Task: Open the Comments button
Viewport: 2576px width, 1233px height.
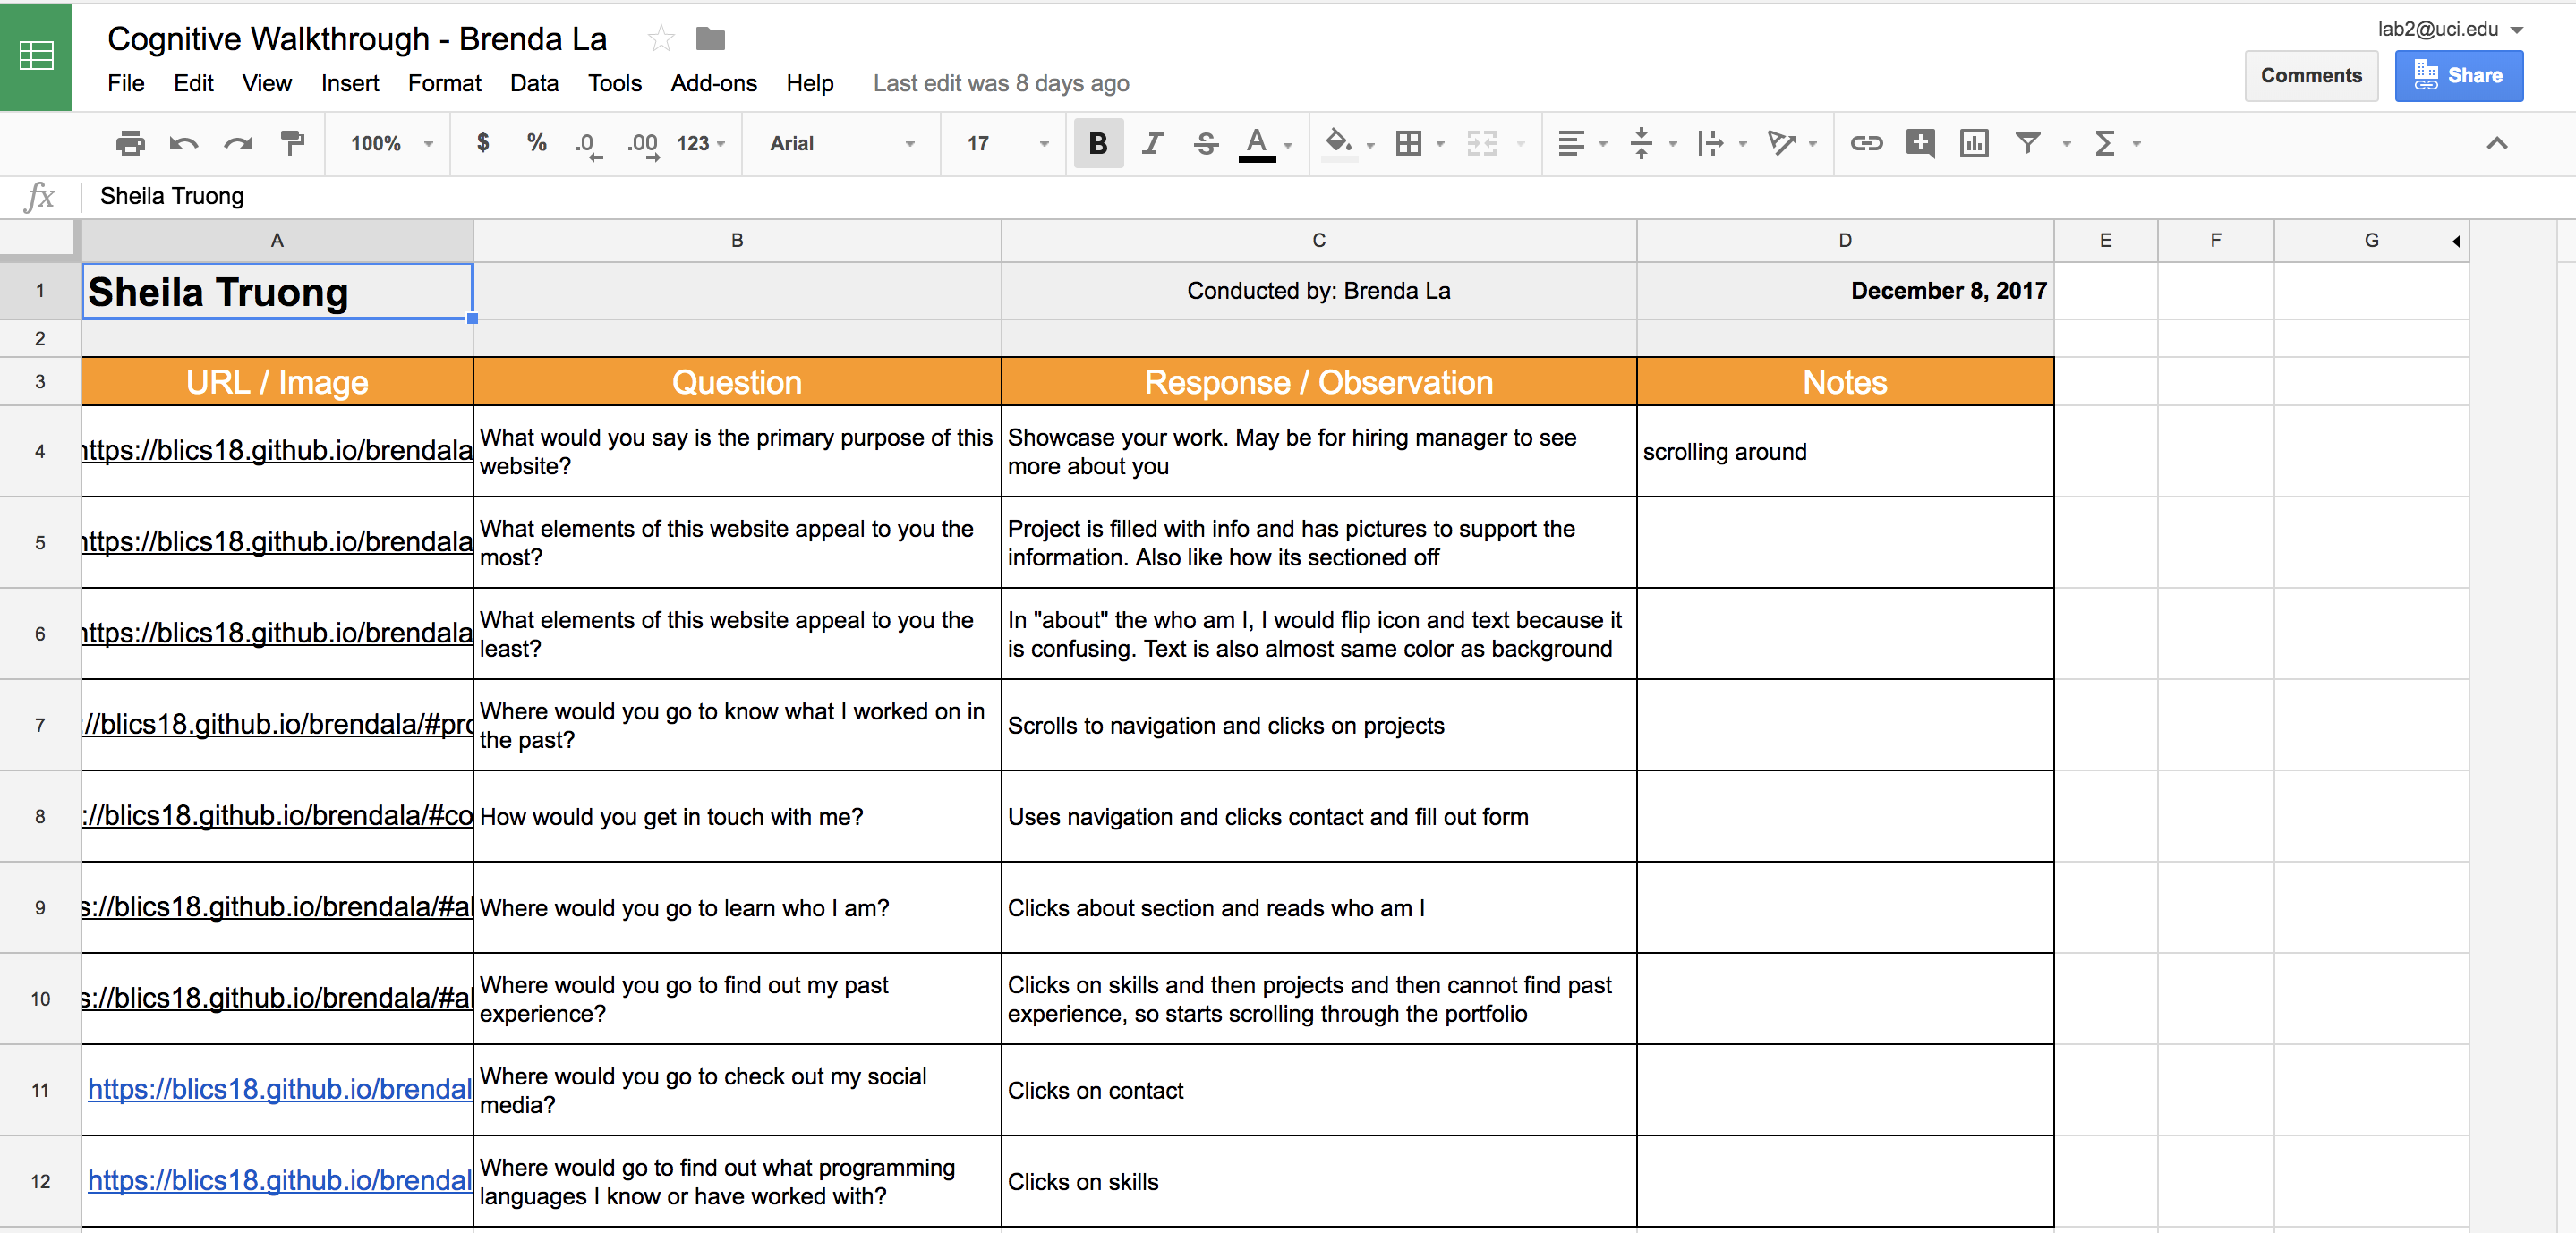Action: coord(2311,76)
